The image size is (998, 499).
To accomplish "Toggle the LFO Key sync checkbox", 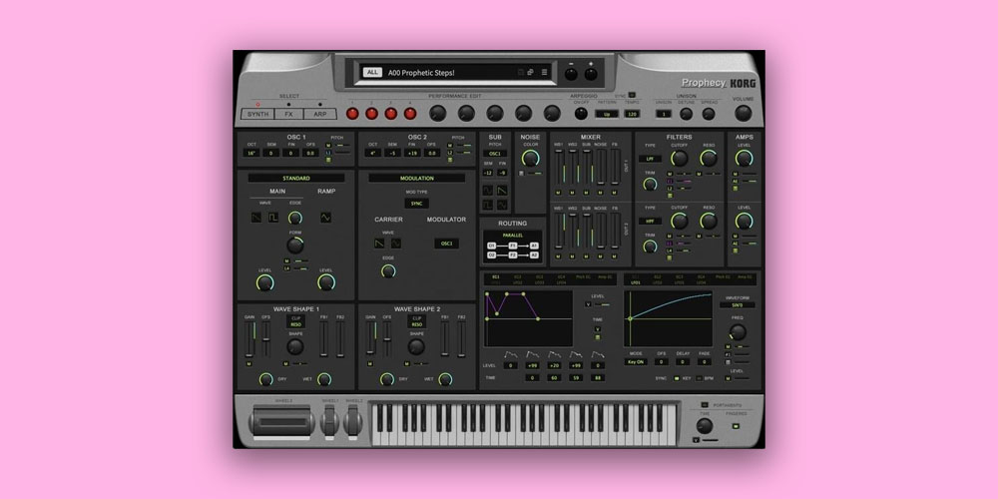I will tap(676, 379).
